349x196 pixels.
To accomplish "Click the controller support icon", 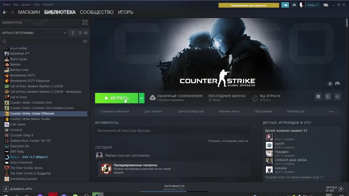I will 337,83.
